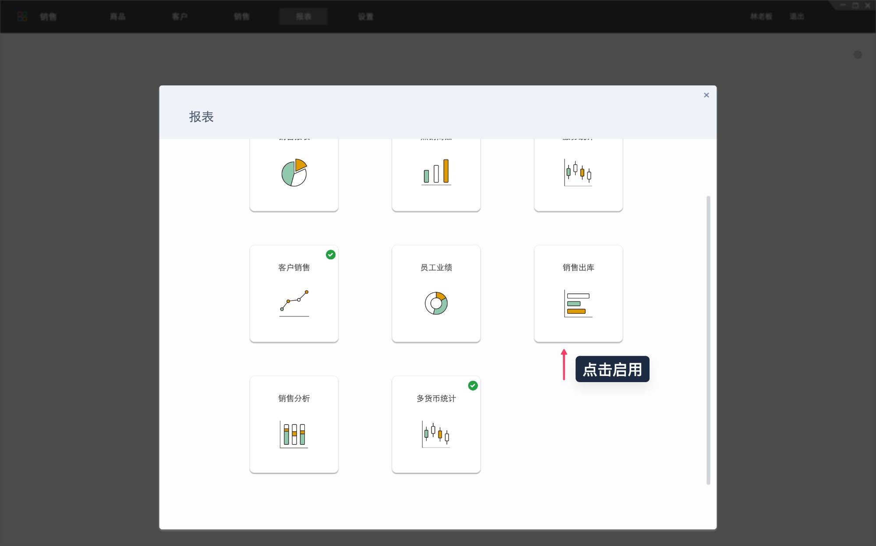Close the 报表 dialog
This screenshot has height=546, width=876.
click(x=706, y=95)
